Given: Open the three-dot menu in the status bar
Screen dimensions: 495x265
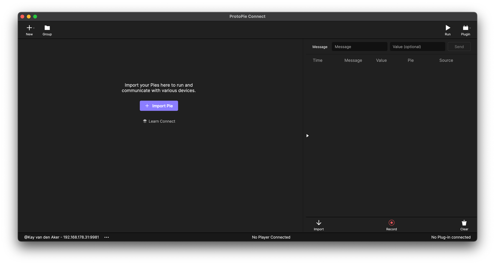Looking at the screenshot, I should tap(107, 237).
